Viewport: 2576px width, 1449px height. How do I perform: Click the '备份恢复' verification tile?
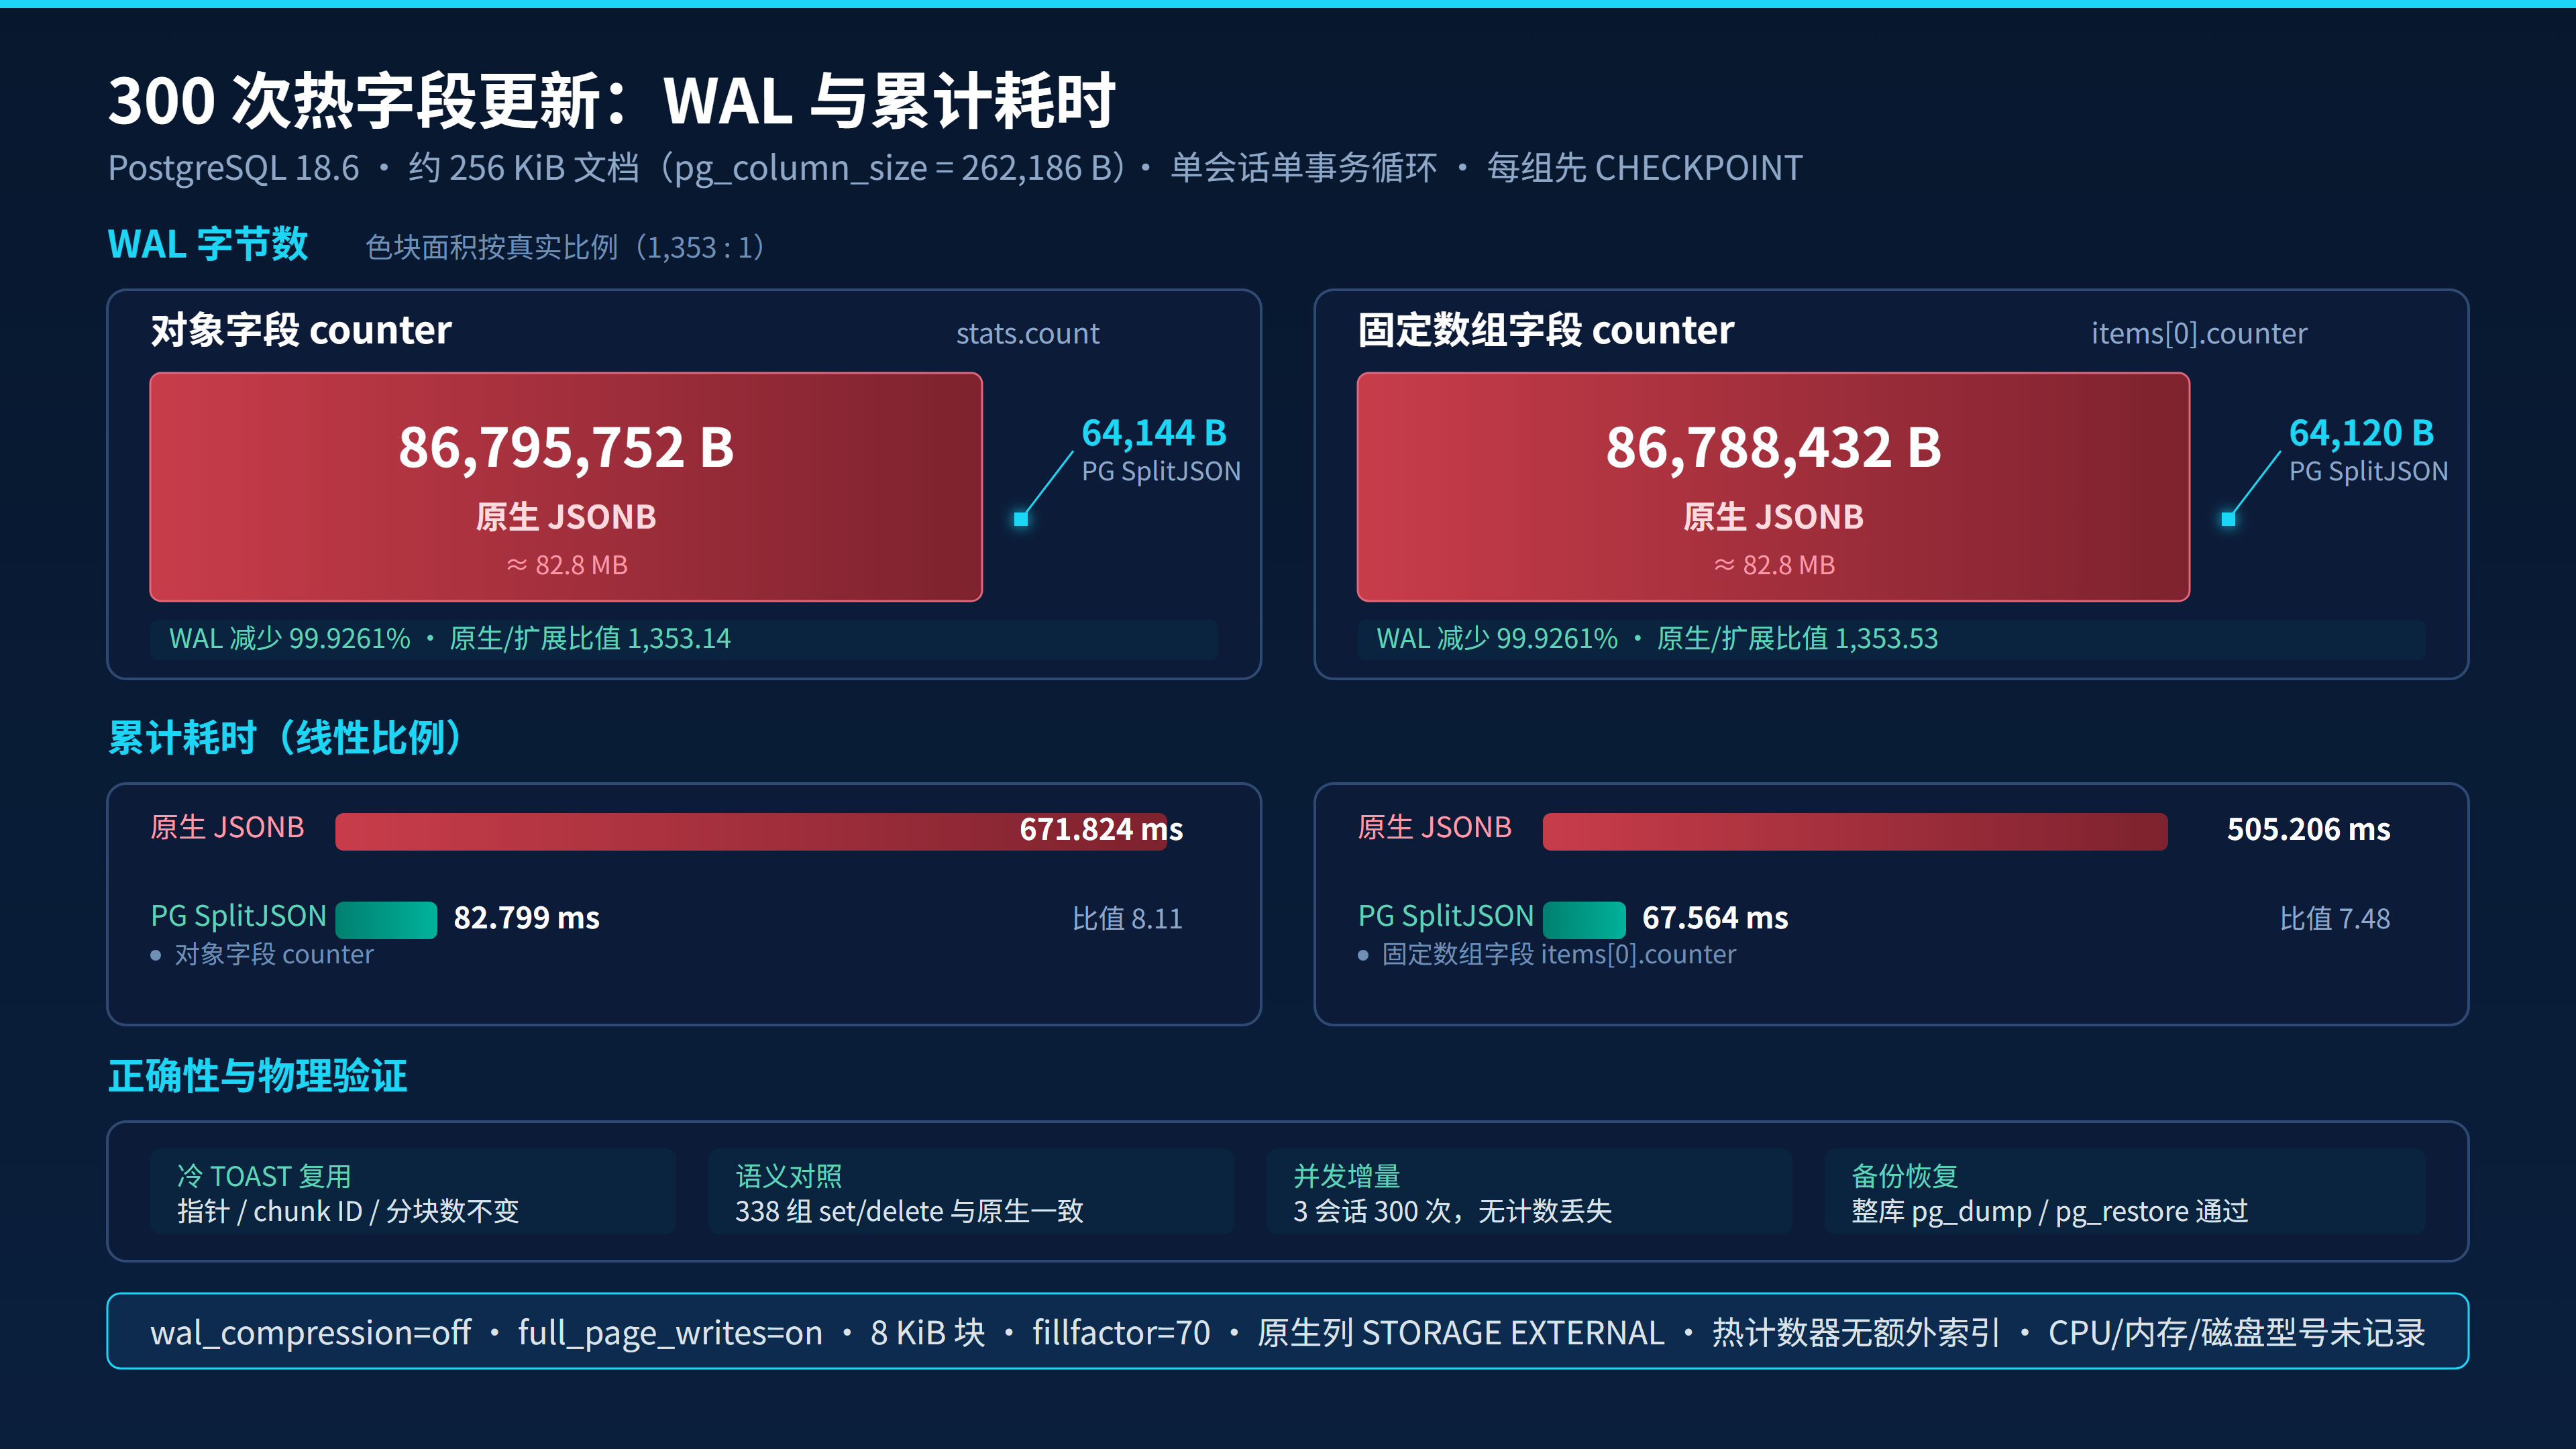(x=2125, y=1192)
